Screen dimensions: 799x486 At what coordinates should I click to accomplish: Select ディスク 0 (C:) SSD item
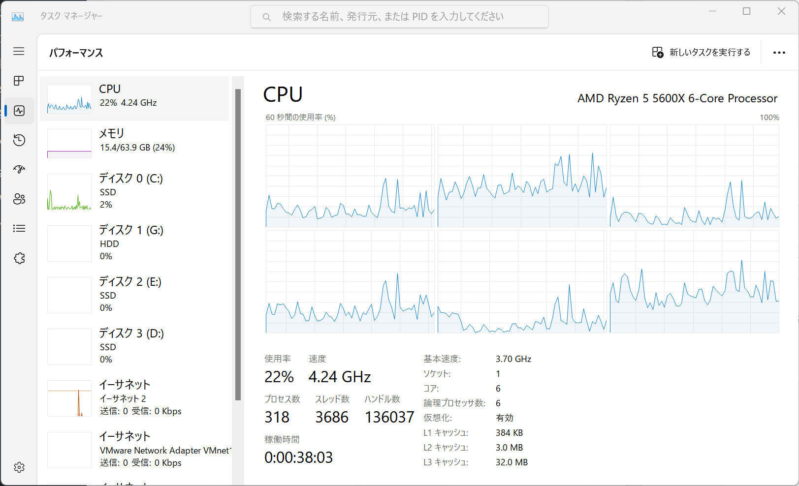134,191
